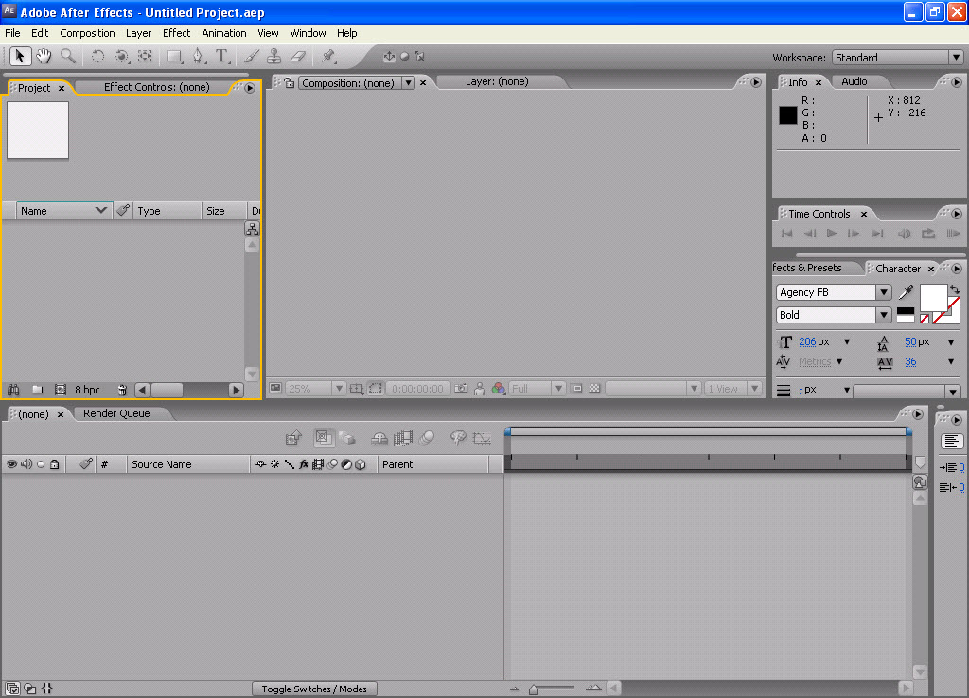Create a new composition from Project panel

click(x=61, y=390)
